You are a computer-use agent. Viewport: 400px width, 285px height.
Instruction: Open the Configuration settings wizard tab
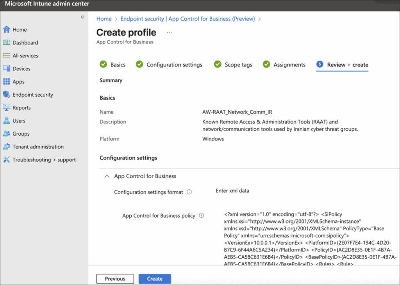169,65
